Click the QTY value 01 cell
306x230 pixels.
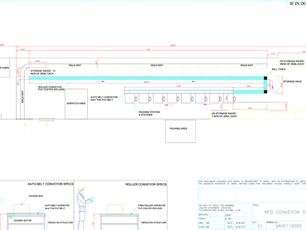point(259,225)
